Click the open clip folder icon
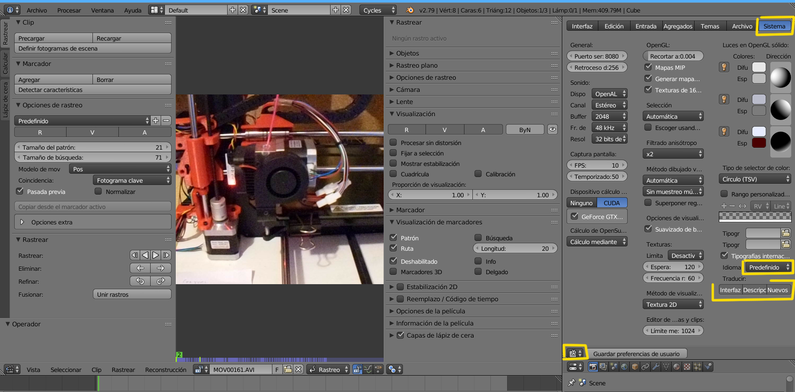Viewport: 795px width, 392px height. tap(287, 369)
